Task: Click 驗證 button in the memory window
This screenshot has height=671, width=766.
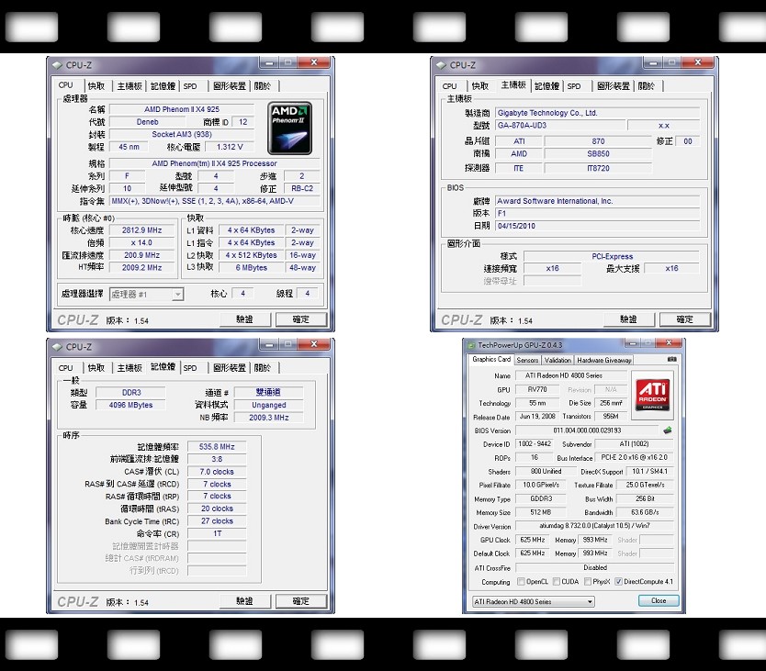Action: [244, 601]
